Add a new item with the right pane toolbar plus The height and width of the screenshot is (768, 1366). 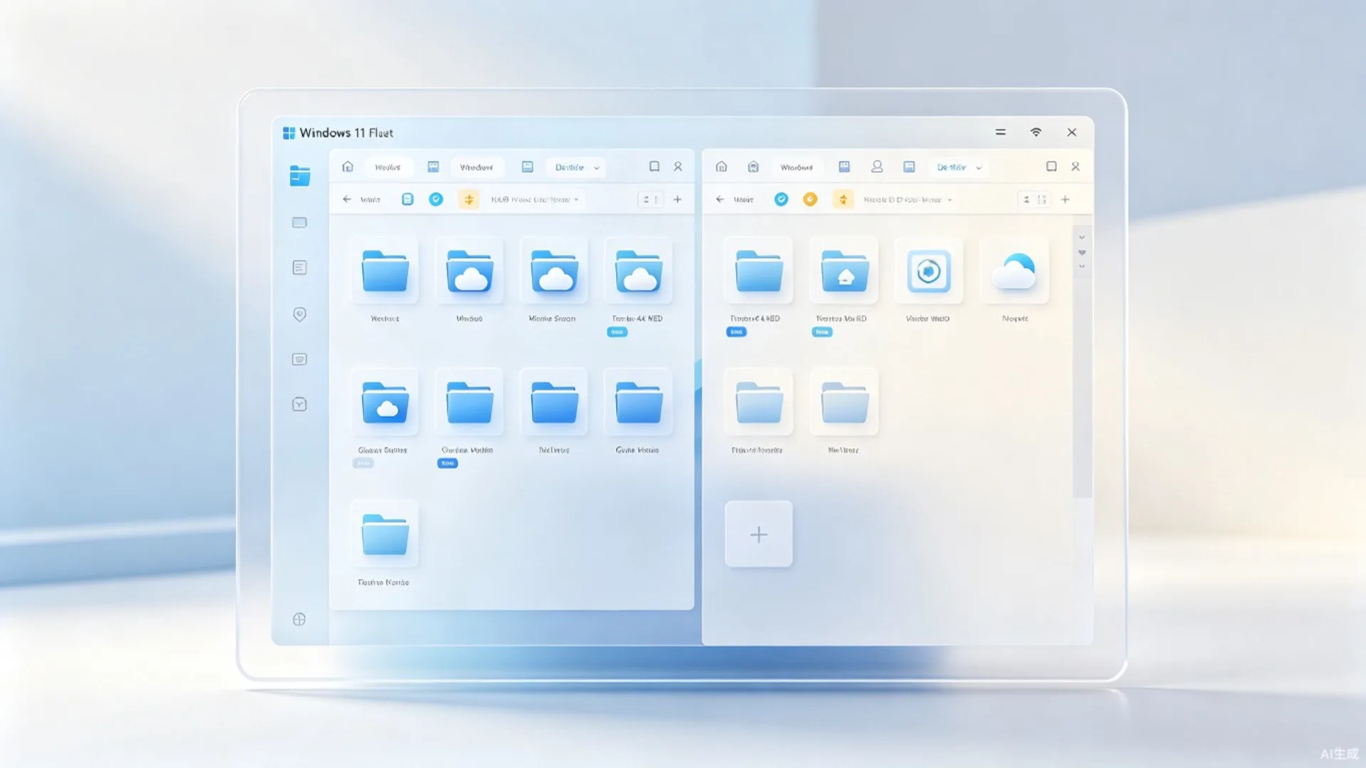(1065, 200)
